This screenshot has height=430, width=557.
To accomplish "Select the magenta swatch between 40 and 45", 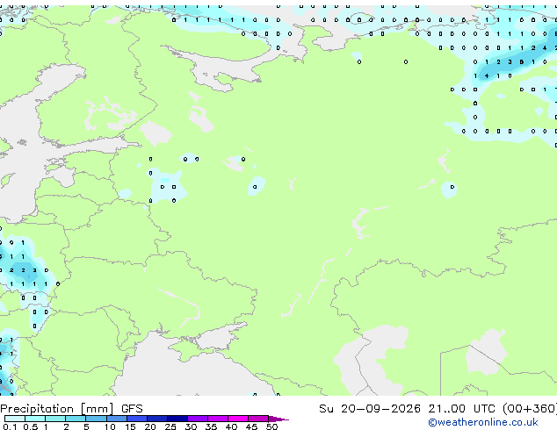I will point(238,419).
